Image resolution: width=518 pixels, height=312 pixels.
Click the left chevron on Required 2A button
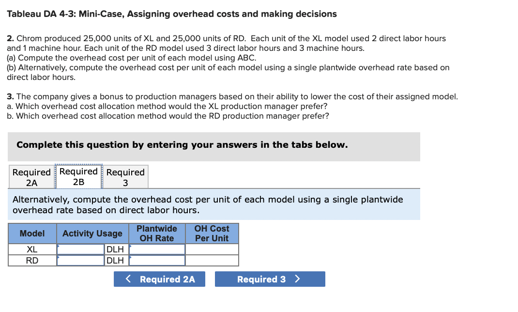[127, 279]
